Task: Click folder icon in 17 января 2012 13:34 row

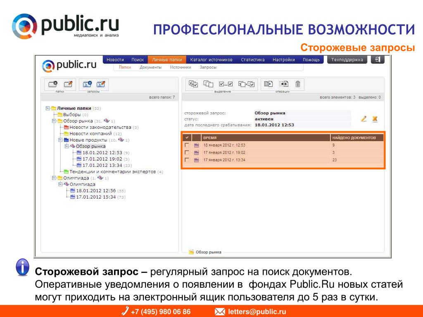Action: [196, 160]
